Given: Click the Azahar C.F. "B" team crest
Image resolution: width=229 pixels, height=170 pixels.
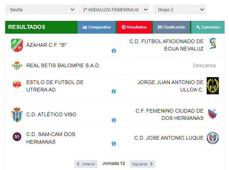Looking at the screenshot, I should 17,45.
